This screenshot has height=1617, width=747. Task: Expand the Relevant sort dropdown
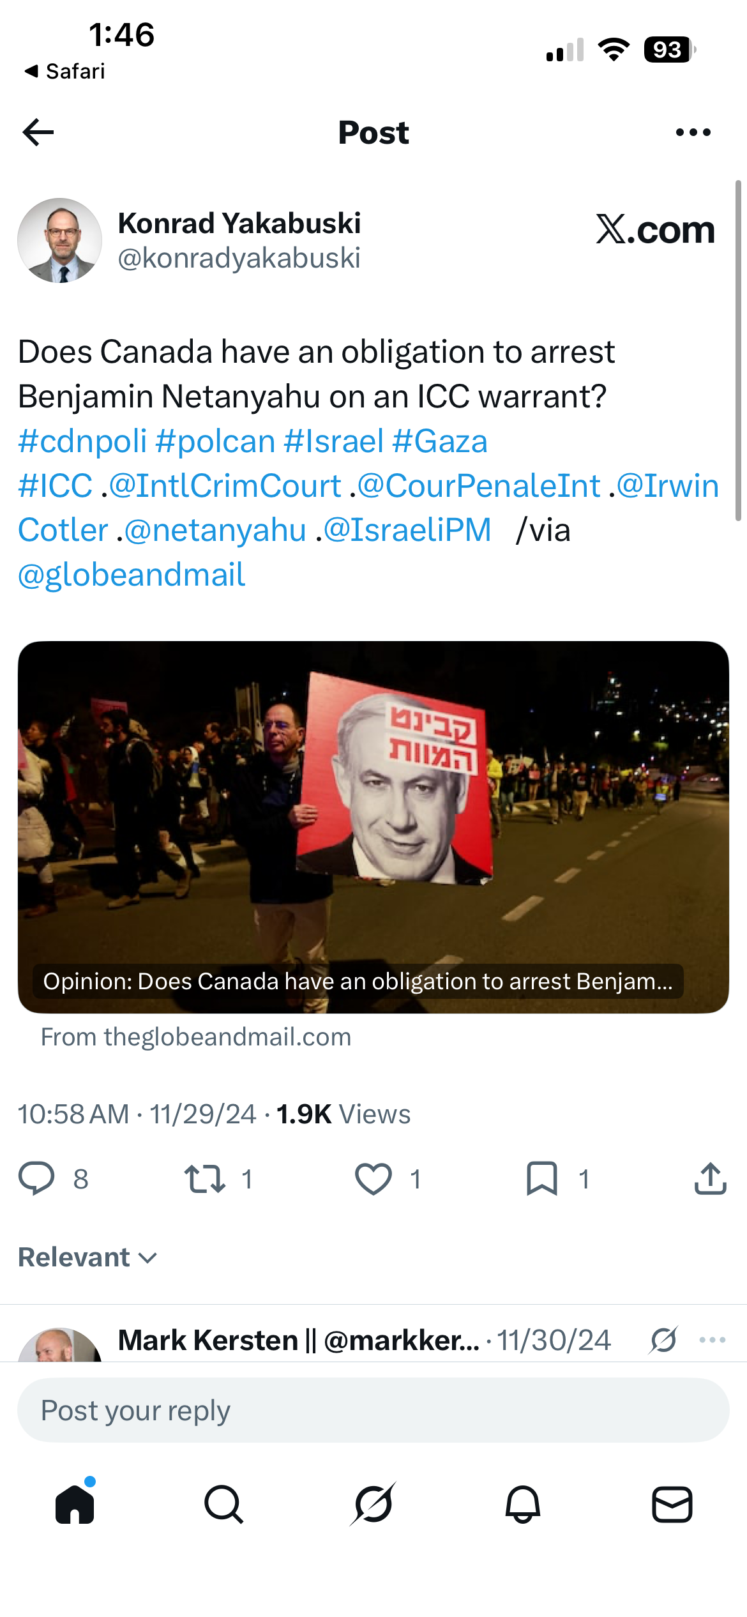pyautogui.click(x=87, y=1257)
